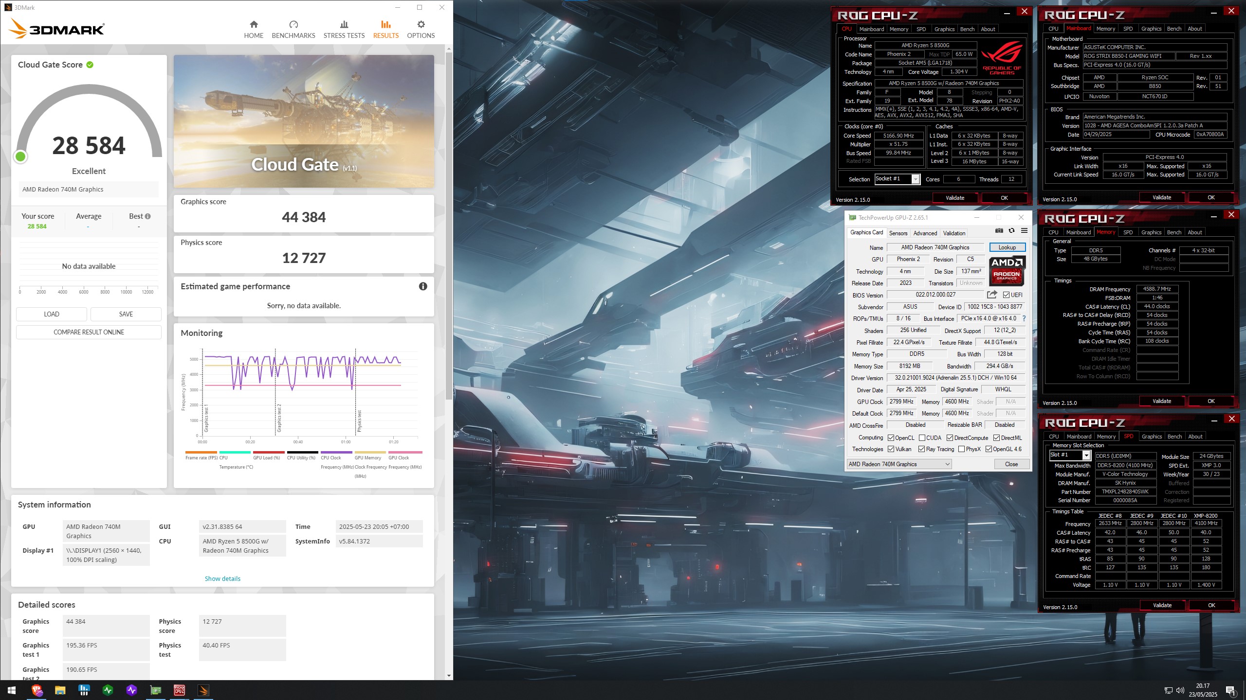Toggle the Vulkan checkbox

point(891,449)
